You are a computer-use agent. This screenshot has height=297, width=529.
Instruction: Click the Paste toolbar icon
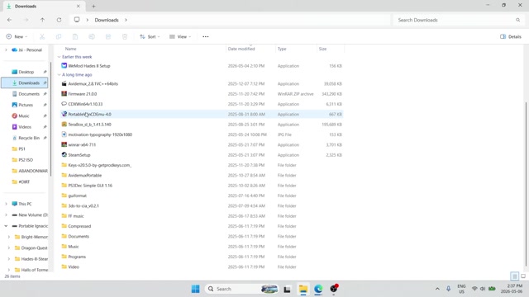75,36
